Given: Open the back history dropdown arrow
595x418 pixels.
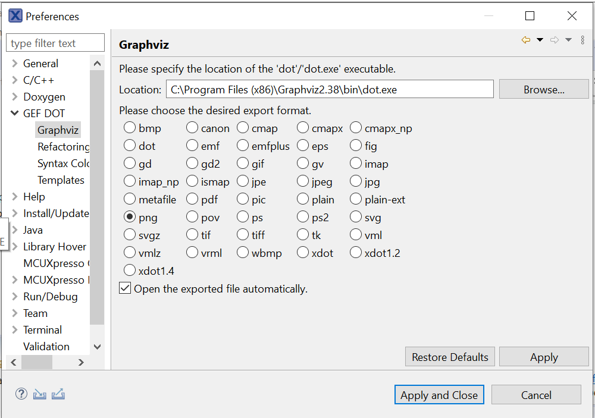Looking at the screenshot, I should coord(540,40).
